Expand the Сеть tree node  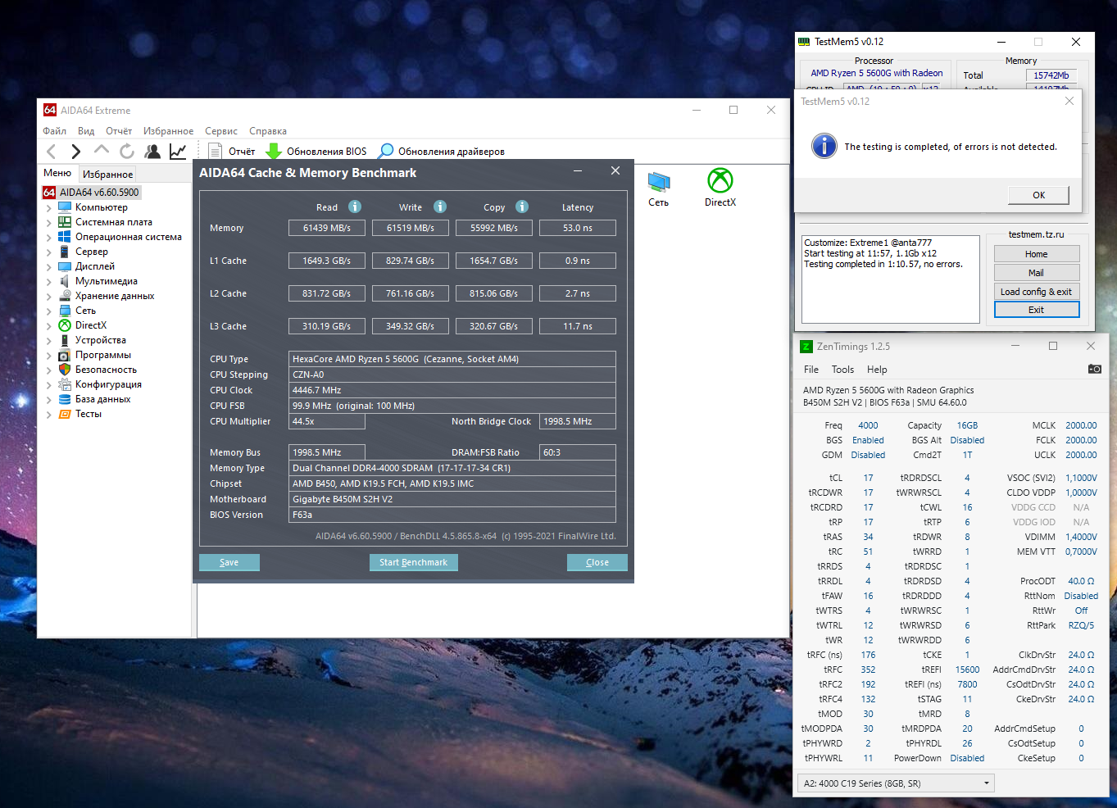(49, 311)
